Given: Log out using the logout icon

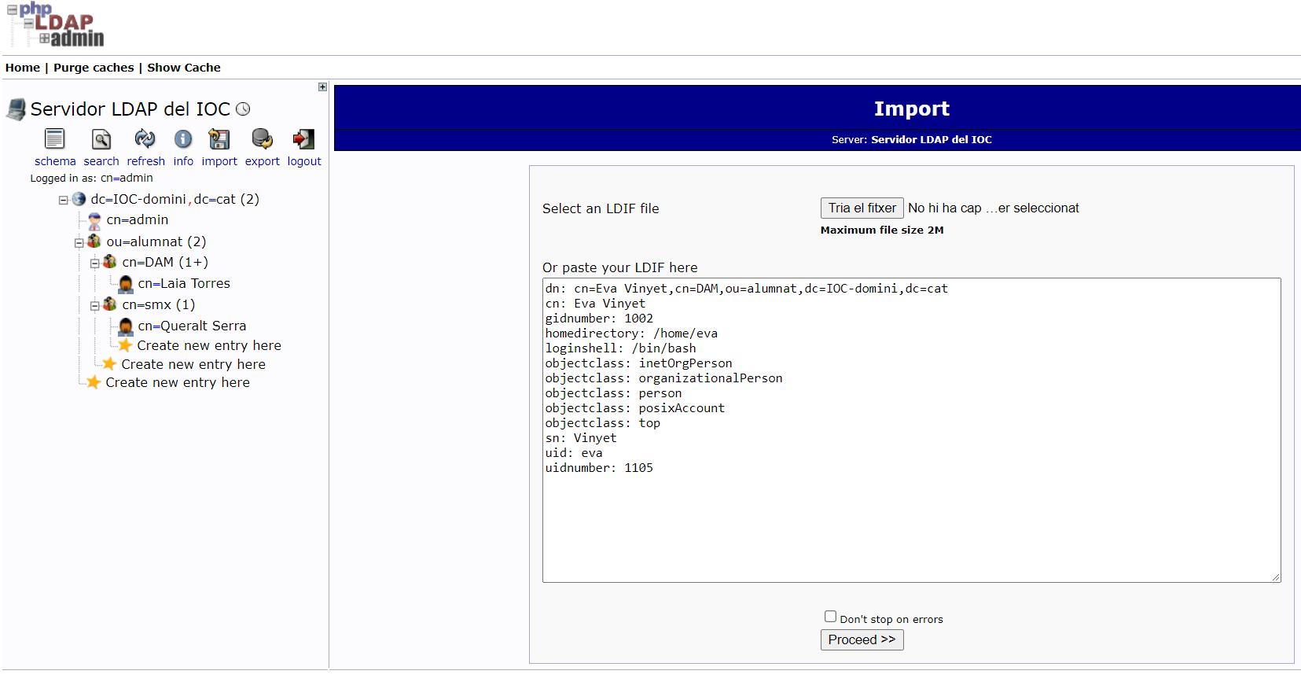Looking at the screenshot, I should 303,139.
